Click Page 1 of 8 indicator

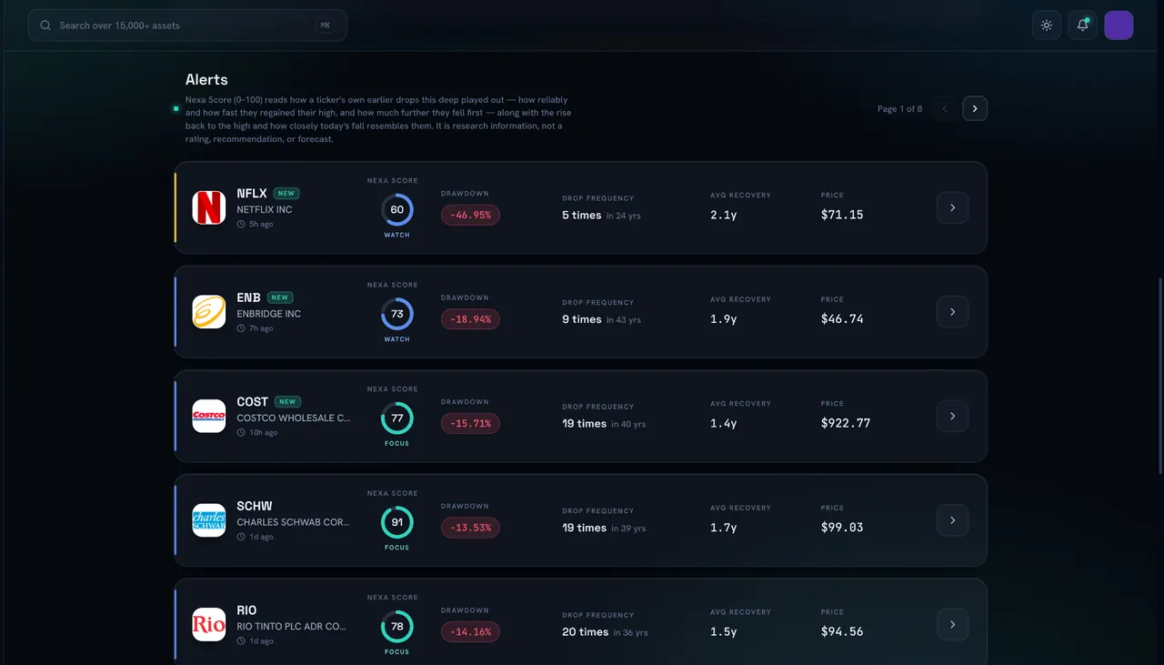click(x=899, y=109)
